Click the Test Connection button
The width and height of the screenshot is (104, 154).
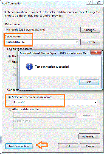pyautogui.click(x=19, y=146)
